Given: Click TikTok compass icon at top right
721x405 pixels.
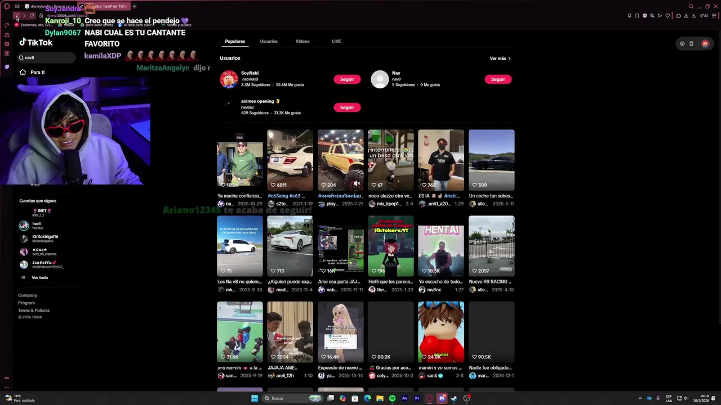Looking at the screenshot, I should click(682, 43).
